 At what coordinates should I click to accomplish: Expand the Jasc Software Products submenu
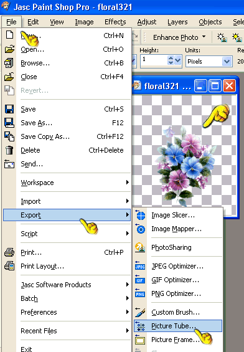128,285
